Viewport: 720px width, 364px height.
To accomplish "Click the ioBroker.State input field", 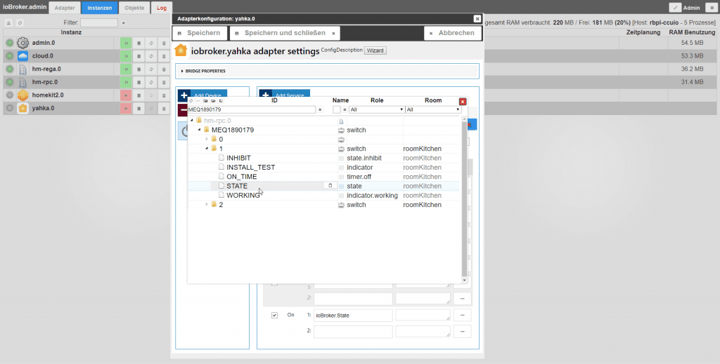I will coord(353,316).
